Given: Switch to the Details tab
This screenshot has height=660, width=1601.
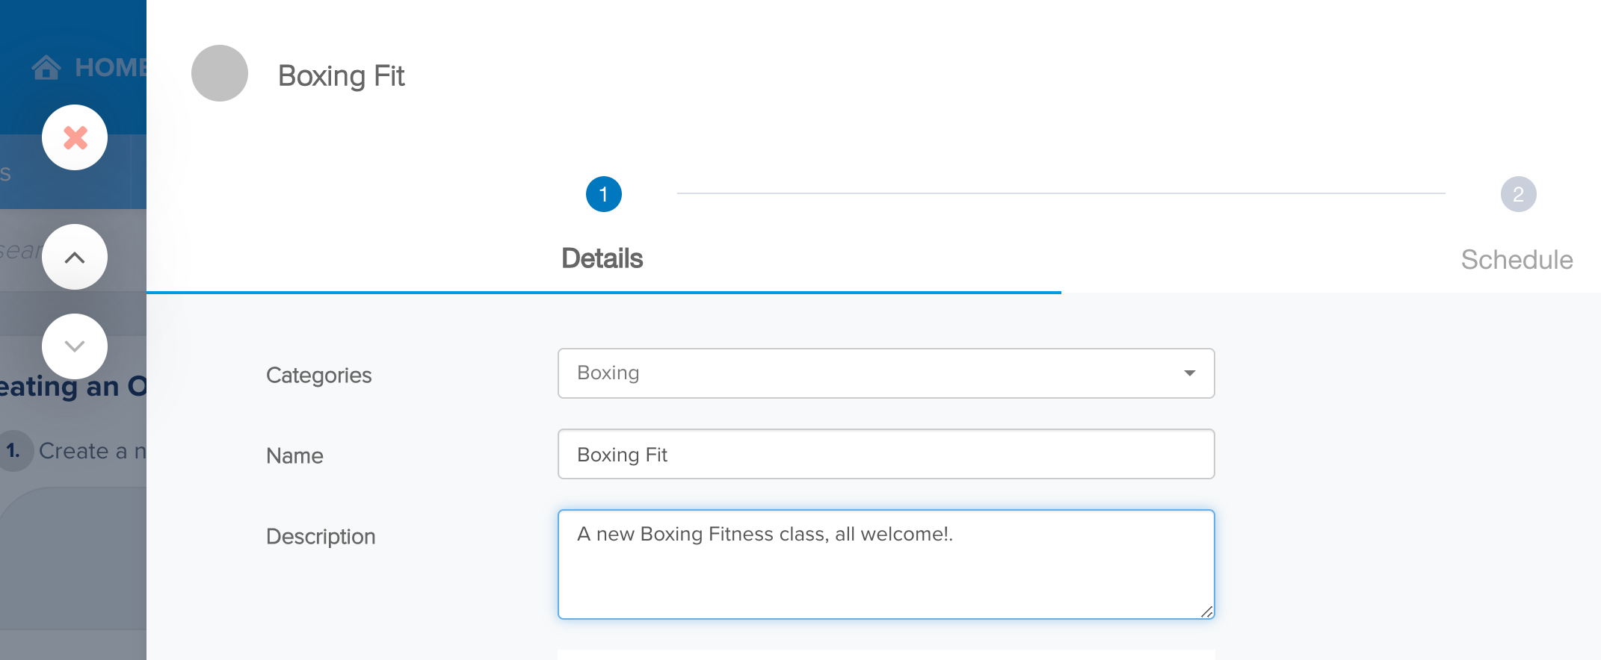Looking at the screenshot, I should click(x=602, y=258).
